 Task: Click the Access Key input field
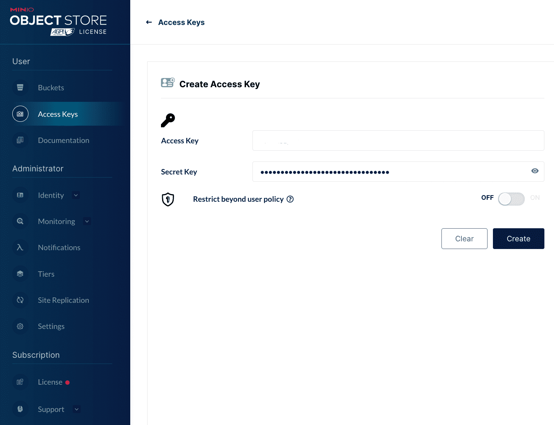click(x=398, y=140)
